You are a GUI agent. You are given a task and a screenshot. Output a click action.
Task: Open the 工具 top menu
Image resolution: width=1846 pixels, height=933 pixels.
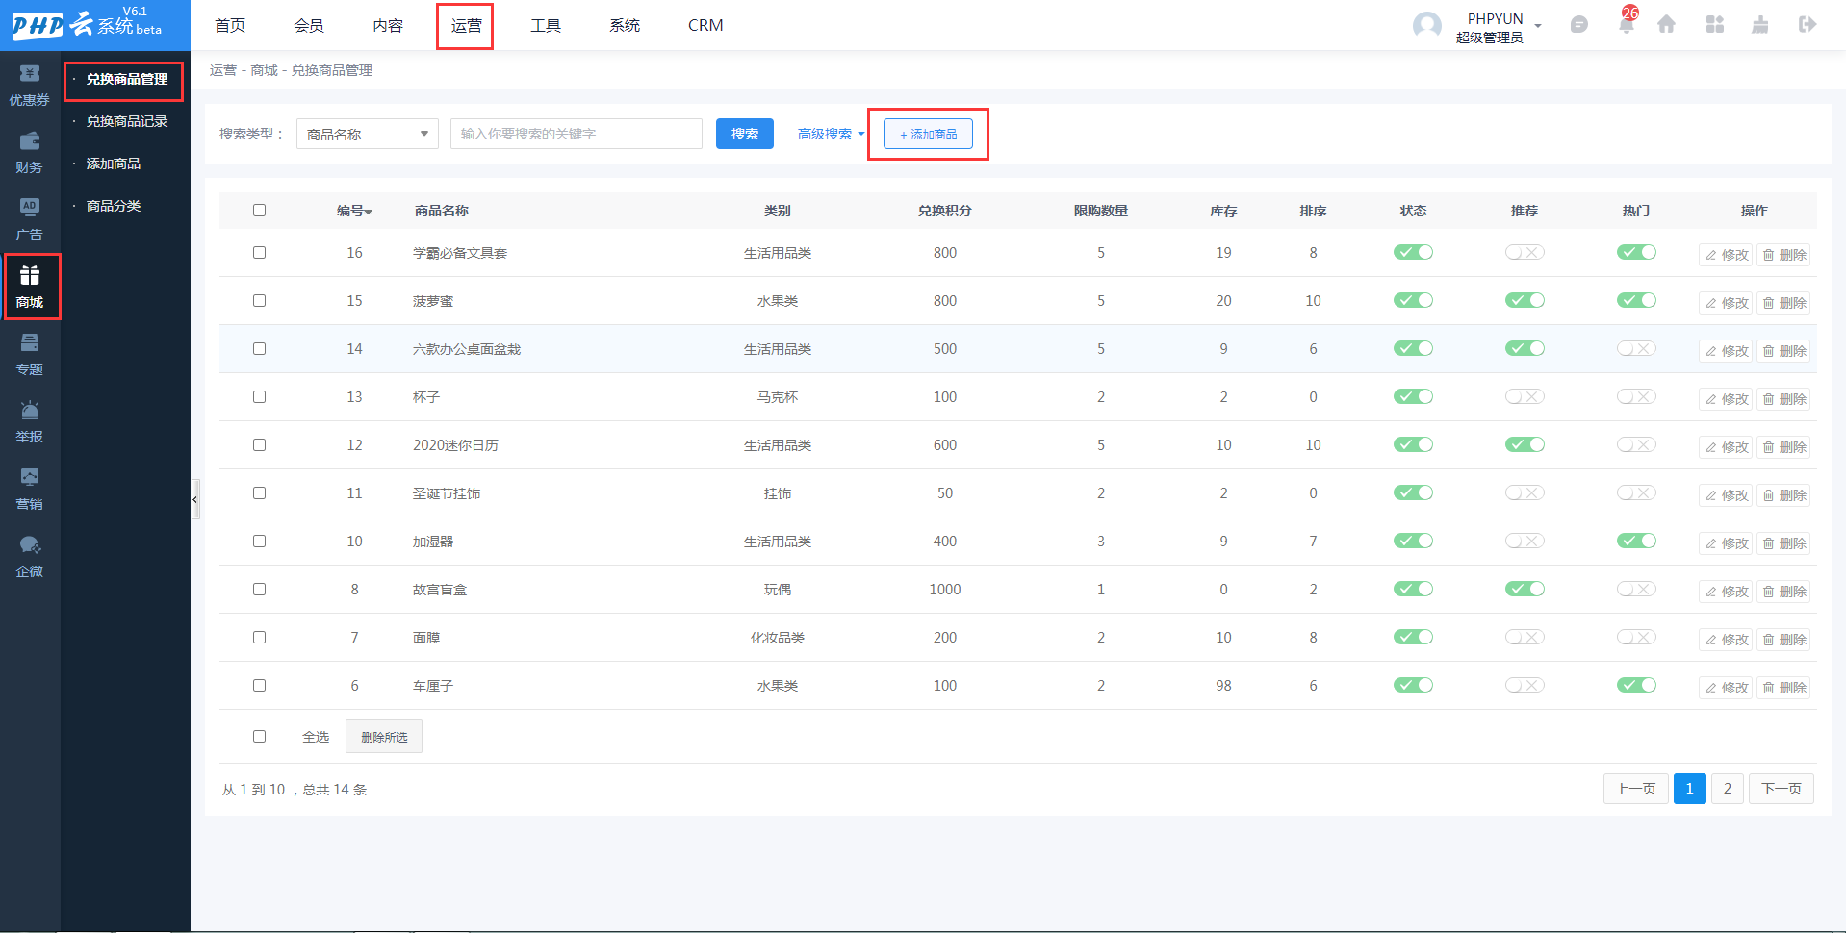546,25
